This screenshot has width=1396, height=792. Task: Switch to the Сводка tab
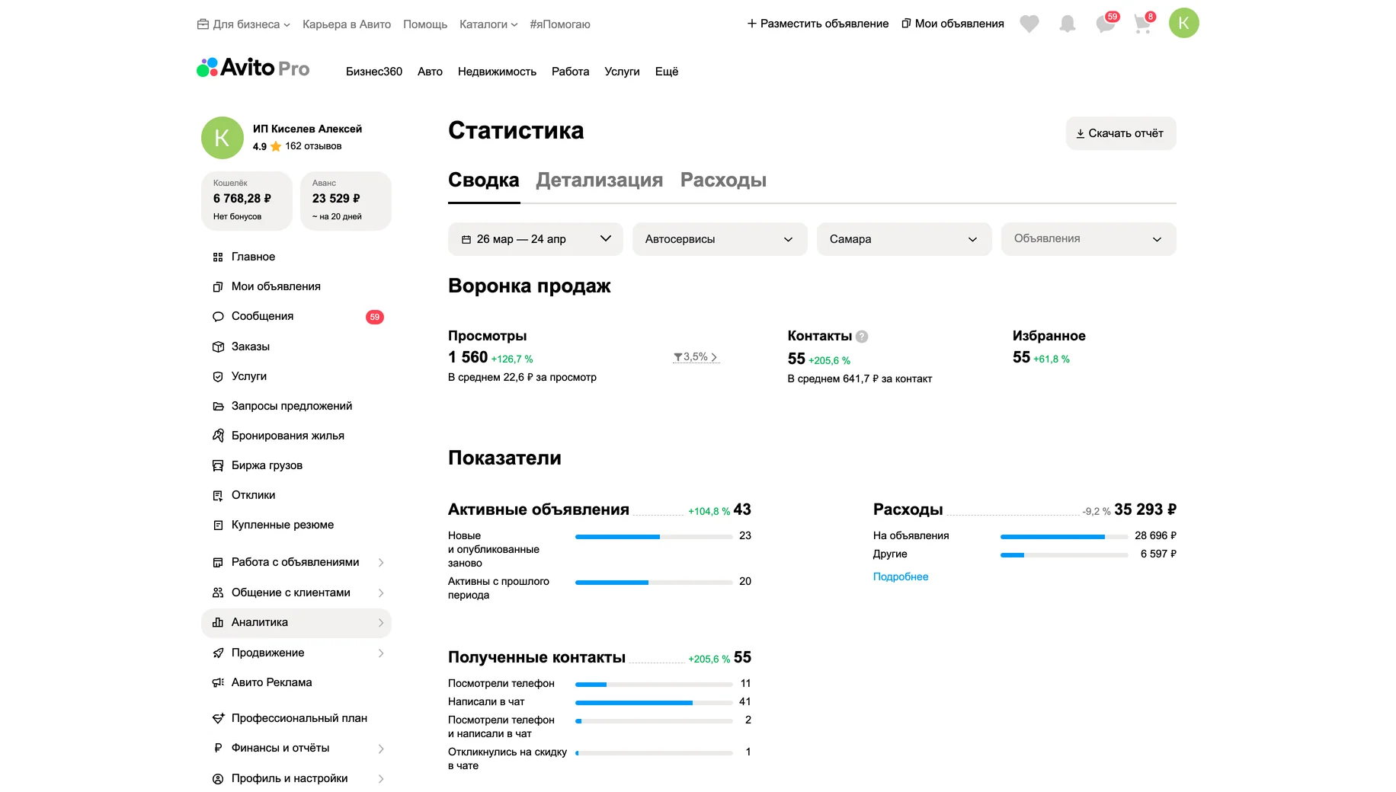[x=483, y=180]
